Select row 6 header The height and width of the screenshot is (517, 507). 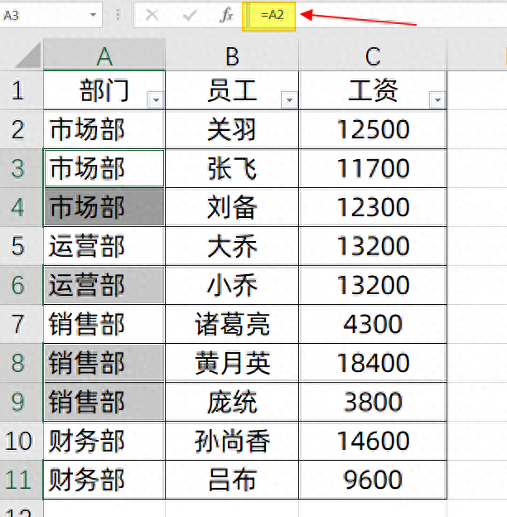pos(21,285)
